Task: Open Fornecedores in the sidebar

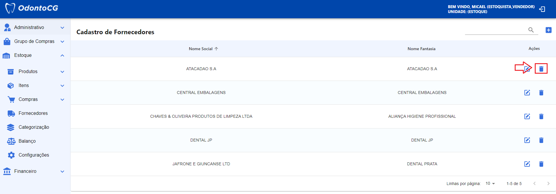Action: (x=33, y=113)
